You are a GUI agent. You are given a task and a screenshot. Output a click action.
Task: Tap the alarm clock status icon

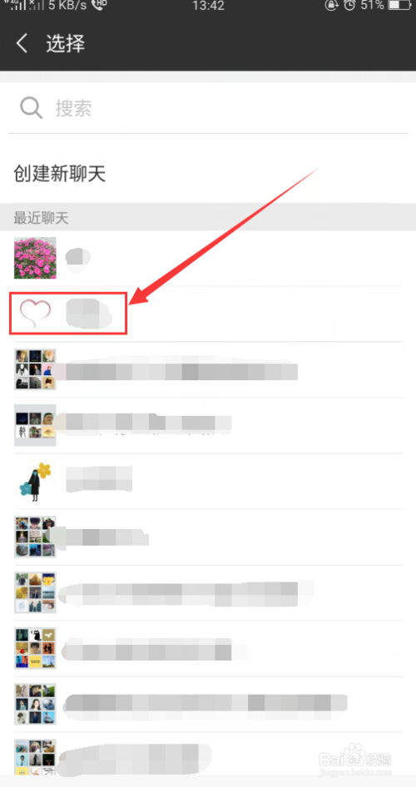(351, 5)
